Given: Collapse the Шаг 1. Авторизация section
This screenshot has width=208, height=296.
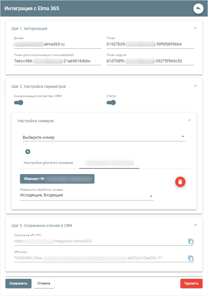Looking at the screenshot, I should tap(196, 28).
